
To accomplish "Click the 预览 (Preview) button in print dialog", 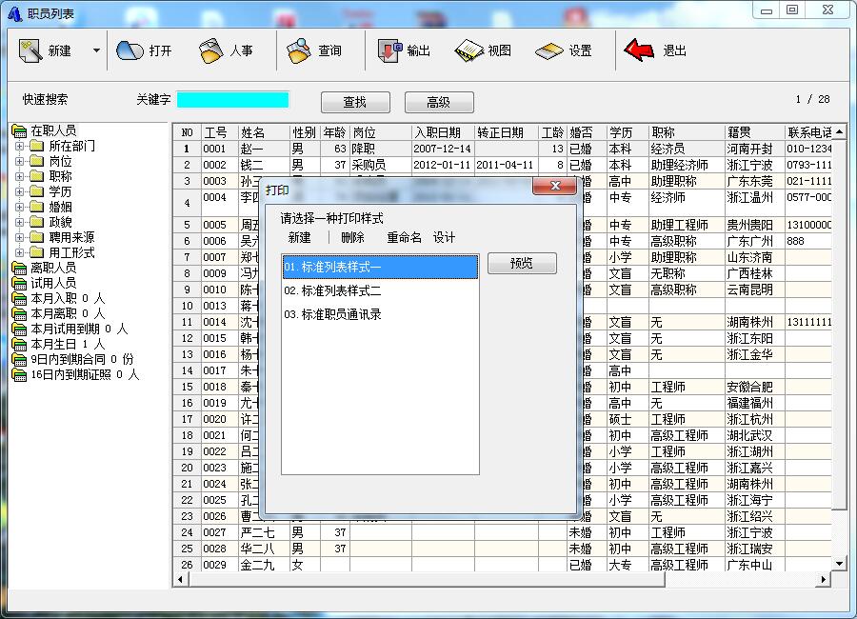I will pos(522,263).
